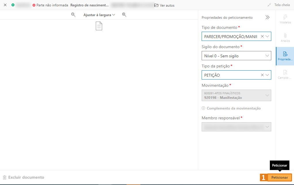Image resolution: width=294 pixels, height=185 pixels.
Task: Expand Complemento da movimentação
Action: click(231, 108)
